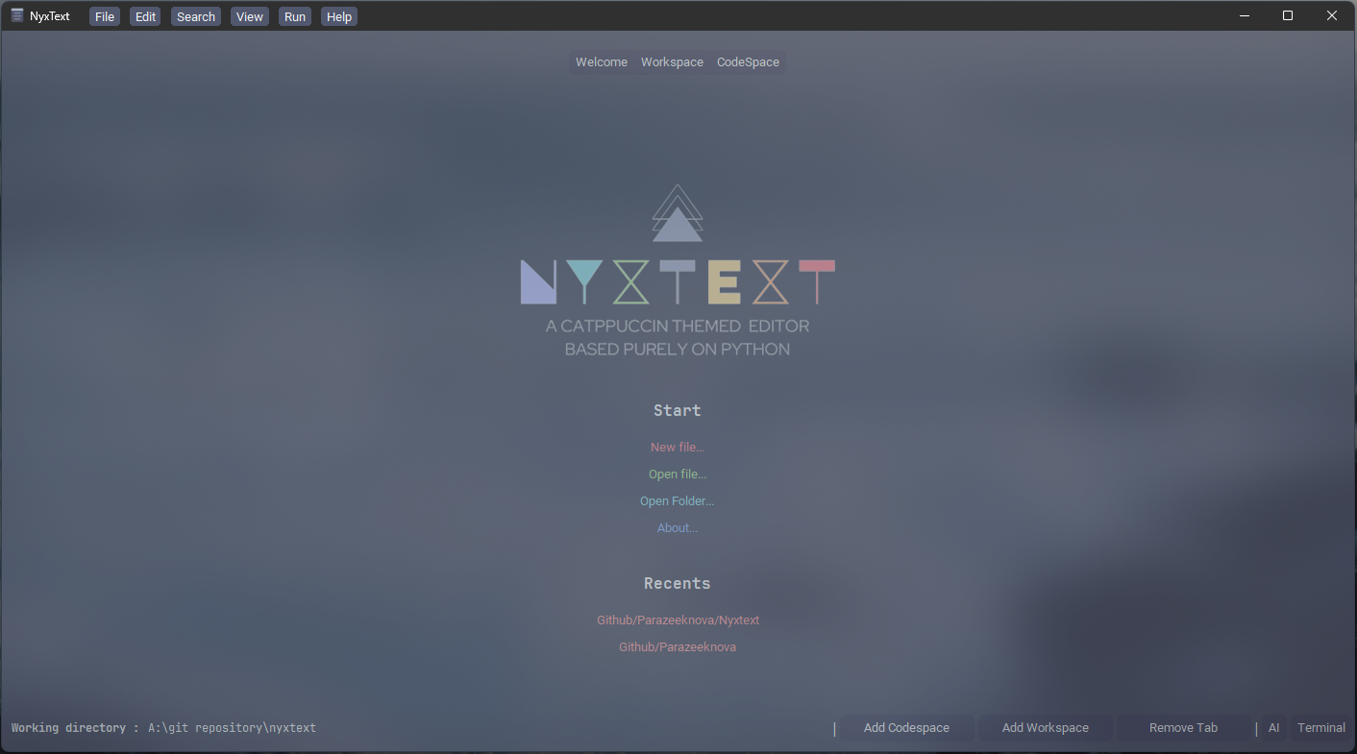Click the New file... link
1357x754 pixels.
click(x=678, y=448)
